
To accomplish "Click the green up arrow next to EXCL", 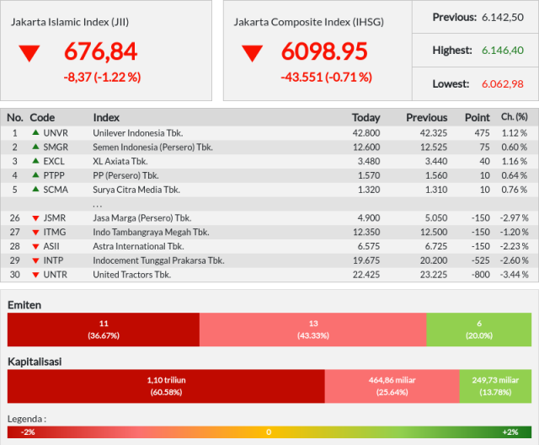I will 35,161.
